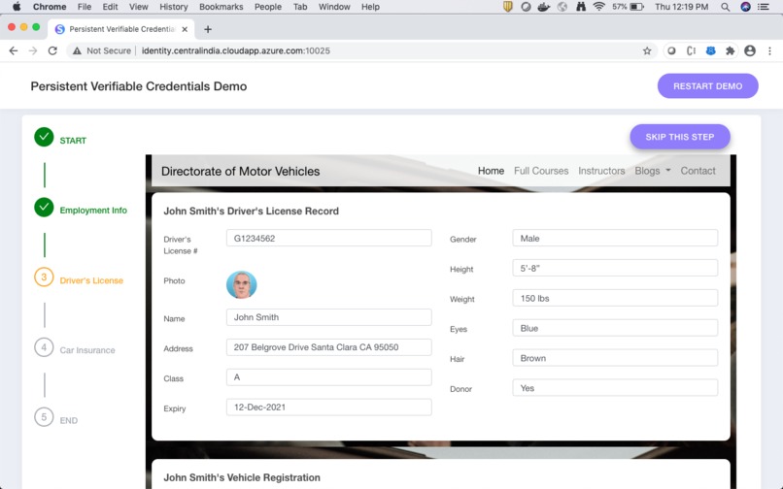This screenshot has height=489, width=783.
Task: Open the View menu
Action: coord(138,7)
